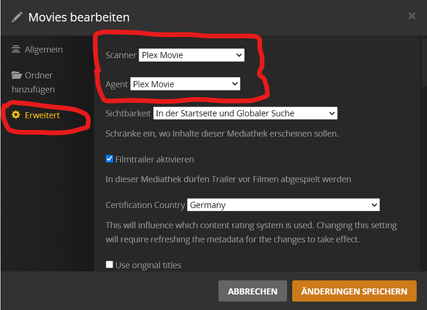The image size is (427, 310).
Task: Expand the Sichtbarkeit dropdown
Action: [x=245, y=113]
